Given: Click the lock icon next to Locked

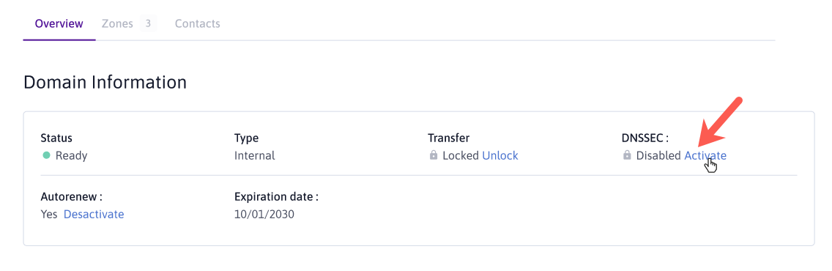Looking at the screenshot, I should 434,155.
